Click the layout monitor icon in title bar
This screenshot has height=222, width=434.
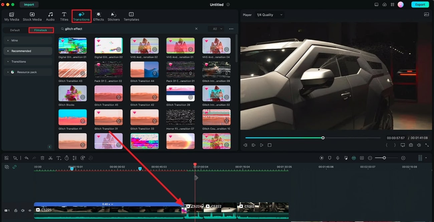tap(377, 5)
